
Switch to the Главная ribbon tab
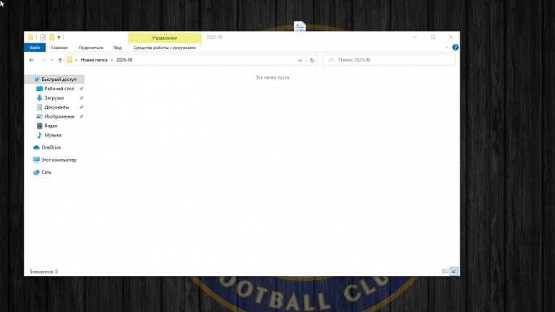[x=59, y=48]
